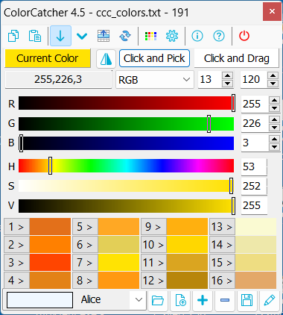The image size is (283, 315).
Task: Select yellow color swatch next to 7
Action: [118, 263]
